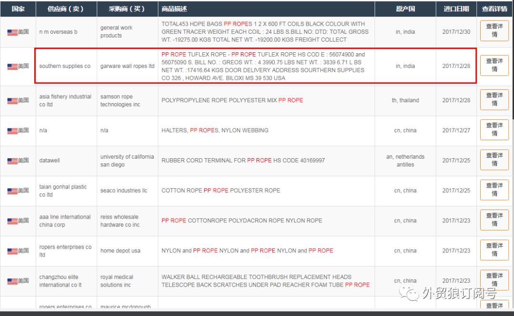This screenshot has width=514, height=316.
Task: Open details for n m overseas b row
Action: pyautogui.click(x=494, y=30)
